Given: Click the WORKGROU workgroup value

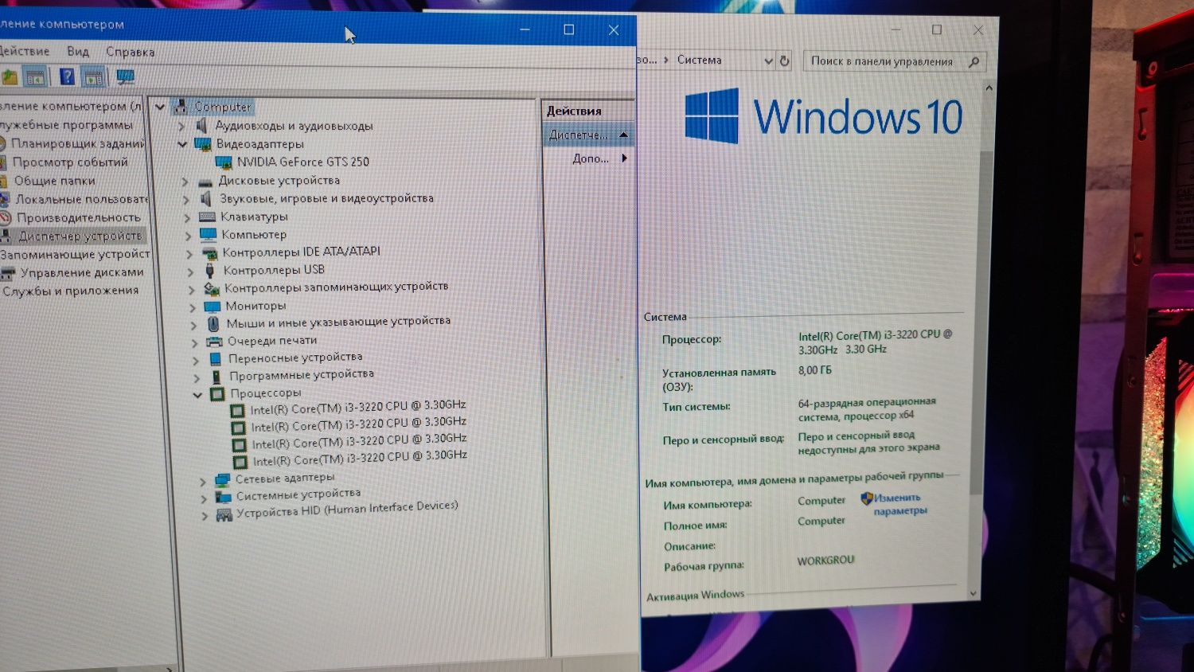Looking at the screenshot, I should coord(825,561).
